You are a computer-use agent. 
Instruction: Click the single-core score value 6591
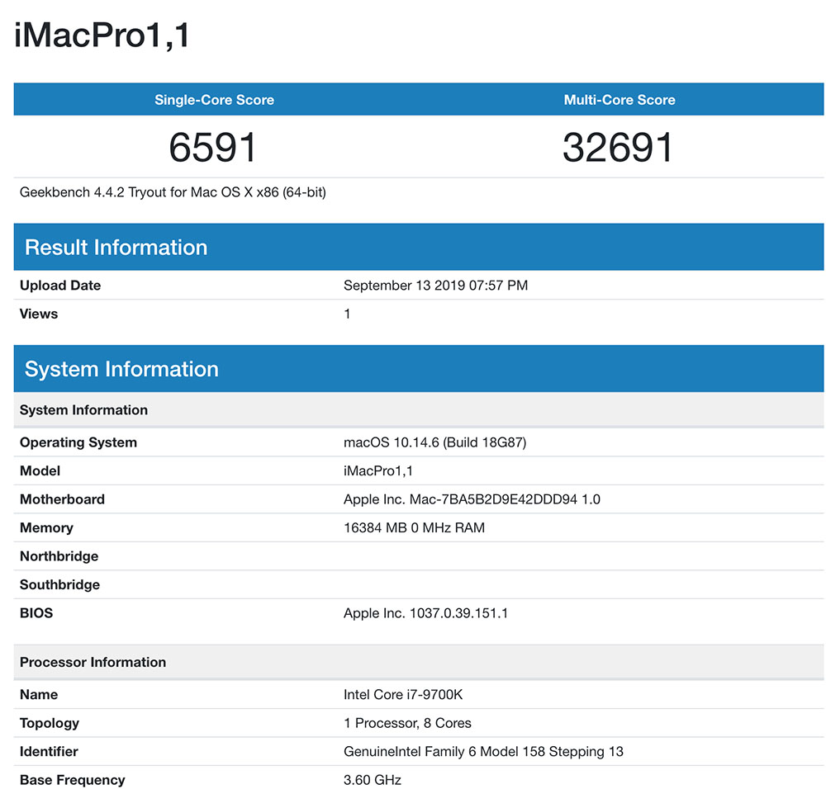[214, 148]
